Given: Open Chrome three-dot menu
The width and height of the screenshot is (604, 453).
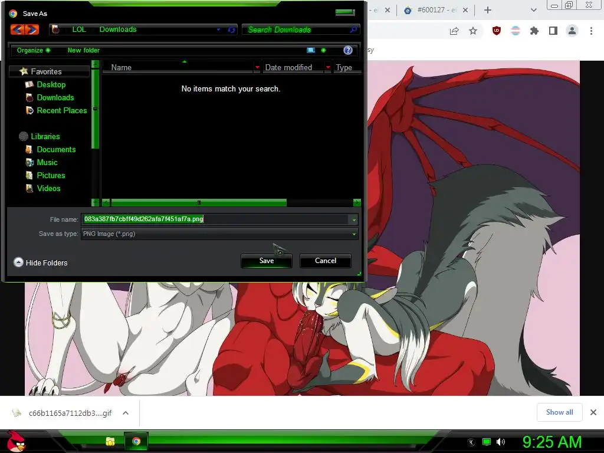Looking at the screenshot, I should click(591, 31).
